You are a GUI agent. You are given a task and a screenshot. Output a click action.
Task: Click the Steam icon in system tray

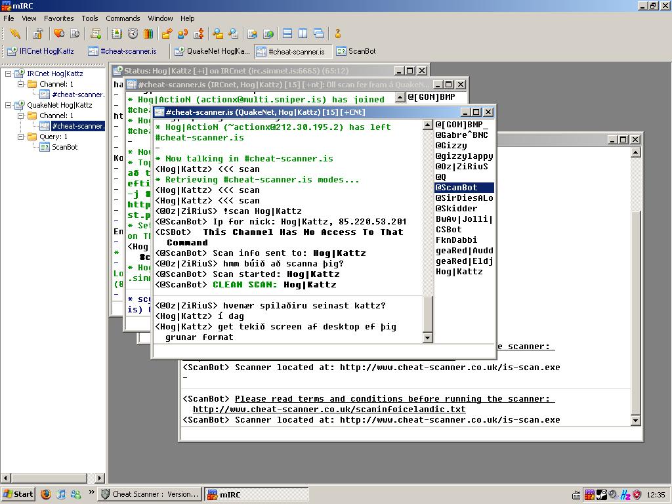coord(602,495)
